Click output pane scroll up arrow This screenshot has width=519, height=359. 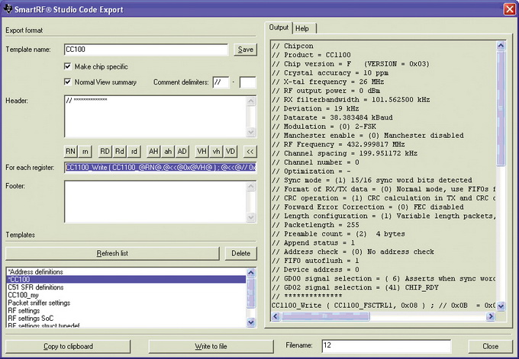click(x=501, y=46)
